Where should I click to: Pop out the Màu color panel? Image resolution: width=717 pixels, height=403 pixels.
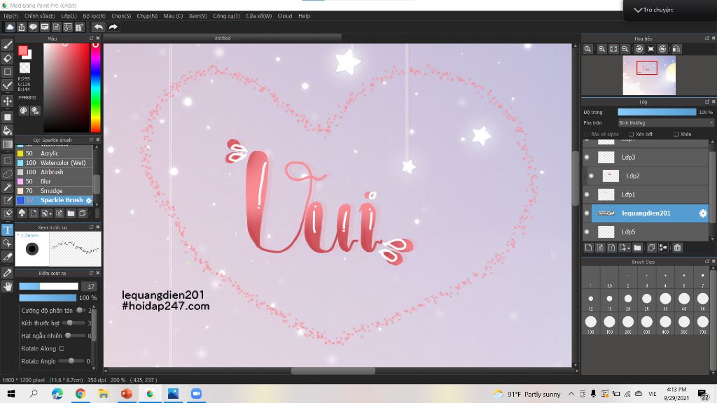click(x=91, y=38)
